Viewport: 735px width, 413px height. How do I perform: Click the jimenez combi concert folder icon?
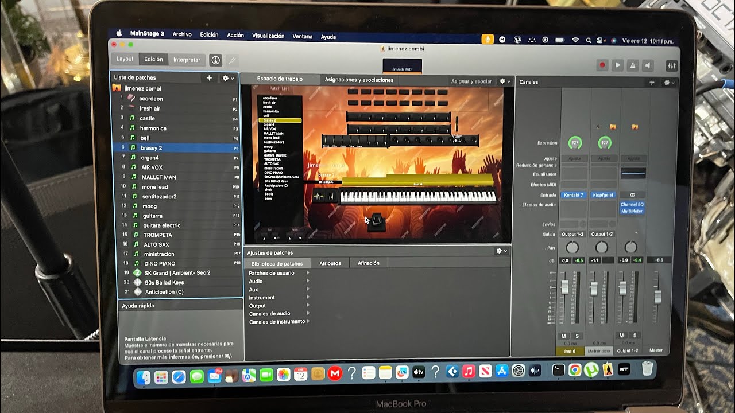pyautogui.click(x=117, y=88)
